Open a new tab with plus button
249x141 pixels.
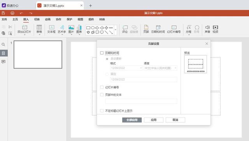coord(90,6)
